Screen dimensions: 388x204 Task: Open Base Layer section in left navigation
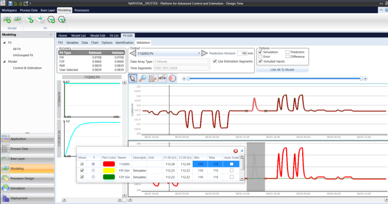click(28, 158)
